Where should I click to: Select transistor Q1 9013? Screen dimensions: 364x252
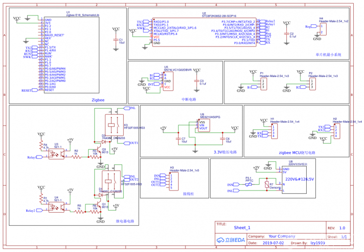pyautogui.click(x=100, y=205)
